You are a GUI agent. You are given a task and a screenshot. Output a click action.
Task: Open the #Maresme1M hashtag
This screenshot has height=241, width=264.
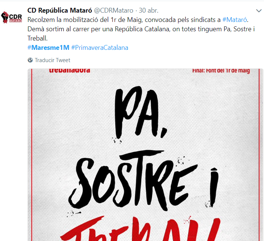[x=48, y=48]
